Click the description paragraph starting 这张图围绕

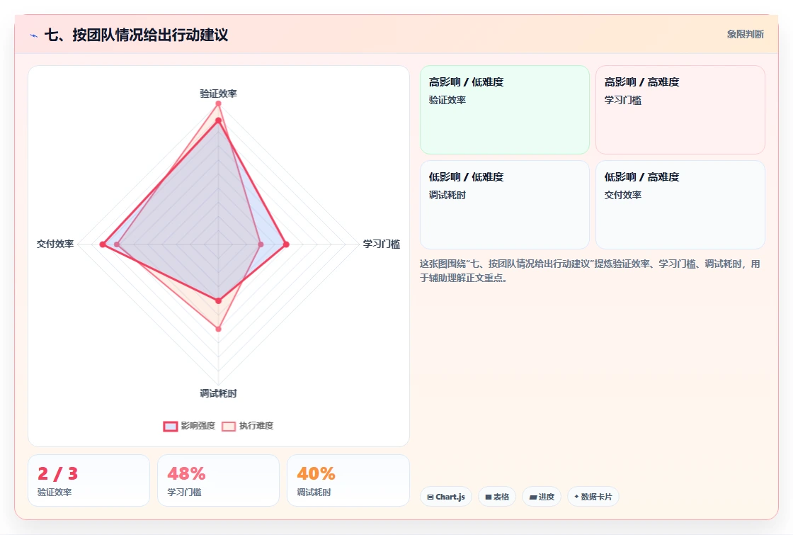[x=590, y=271]
